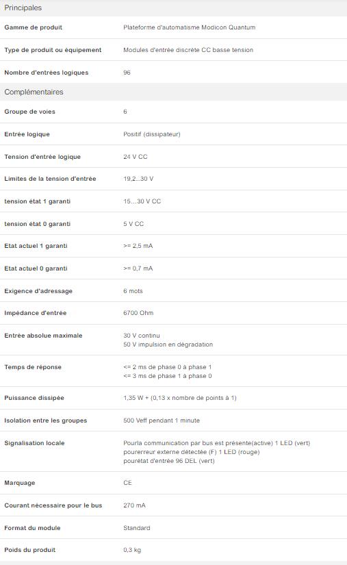Select the Positif (dissipateur) value
347x565 pixels.
(152, 134)
